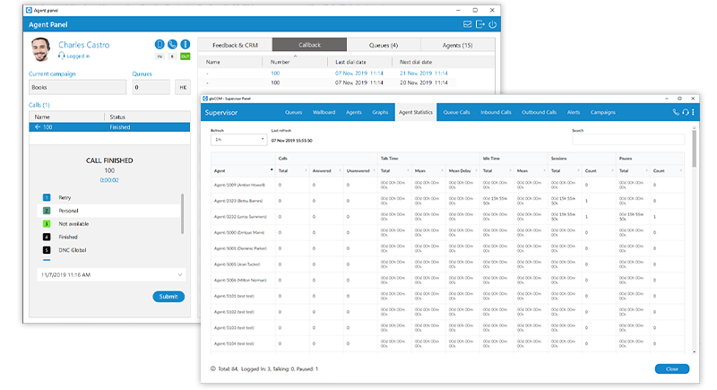This screenshot has width=717, height=390.
Task: Click the power icon in Agent Panel header
Action: coord(492,24)
